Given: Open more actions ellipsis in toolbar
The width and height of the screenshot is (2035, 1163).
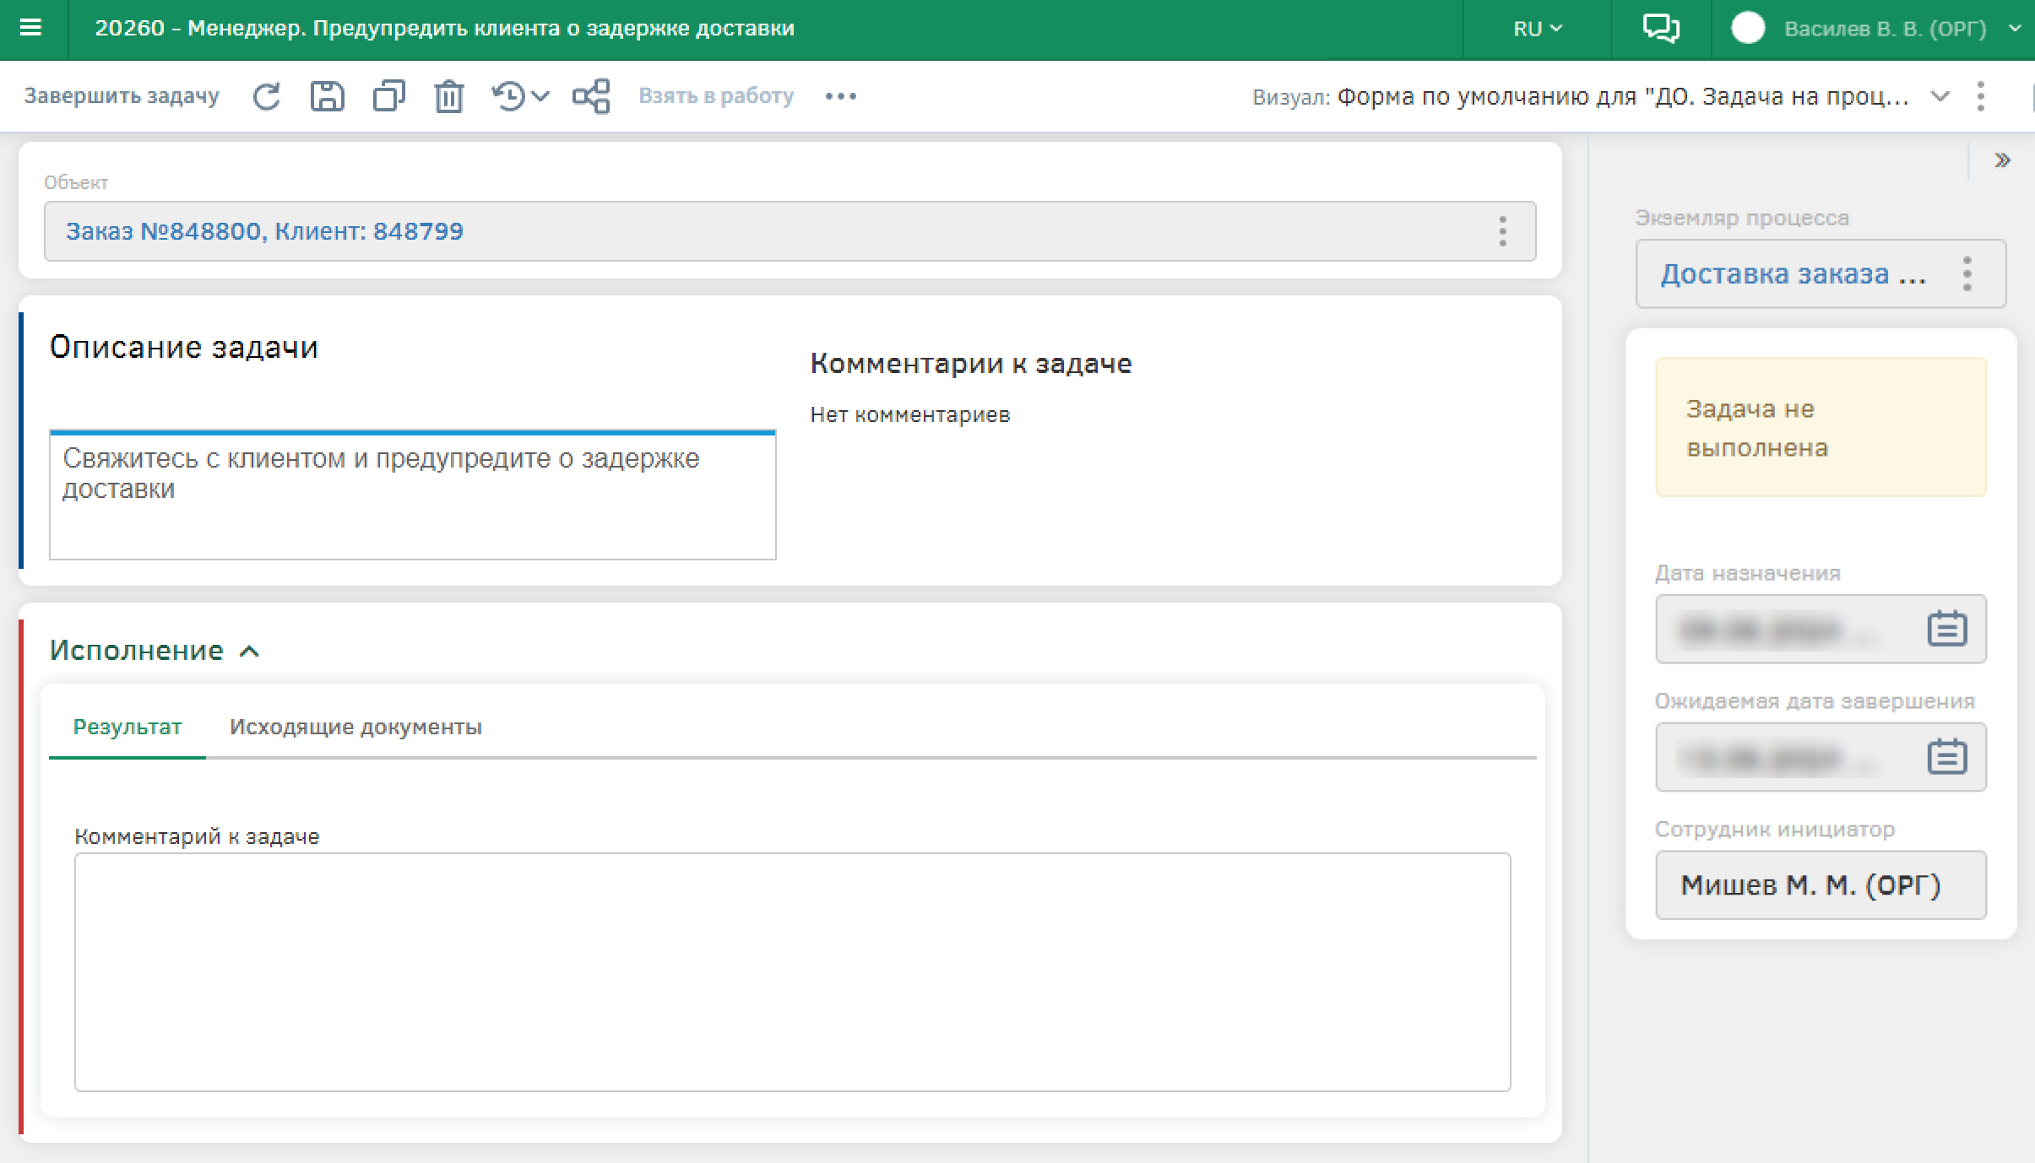Looking at the screenshot, I should click(840, 96).
